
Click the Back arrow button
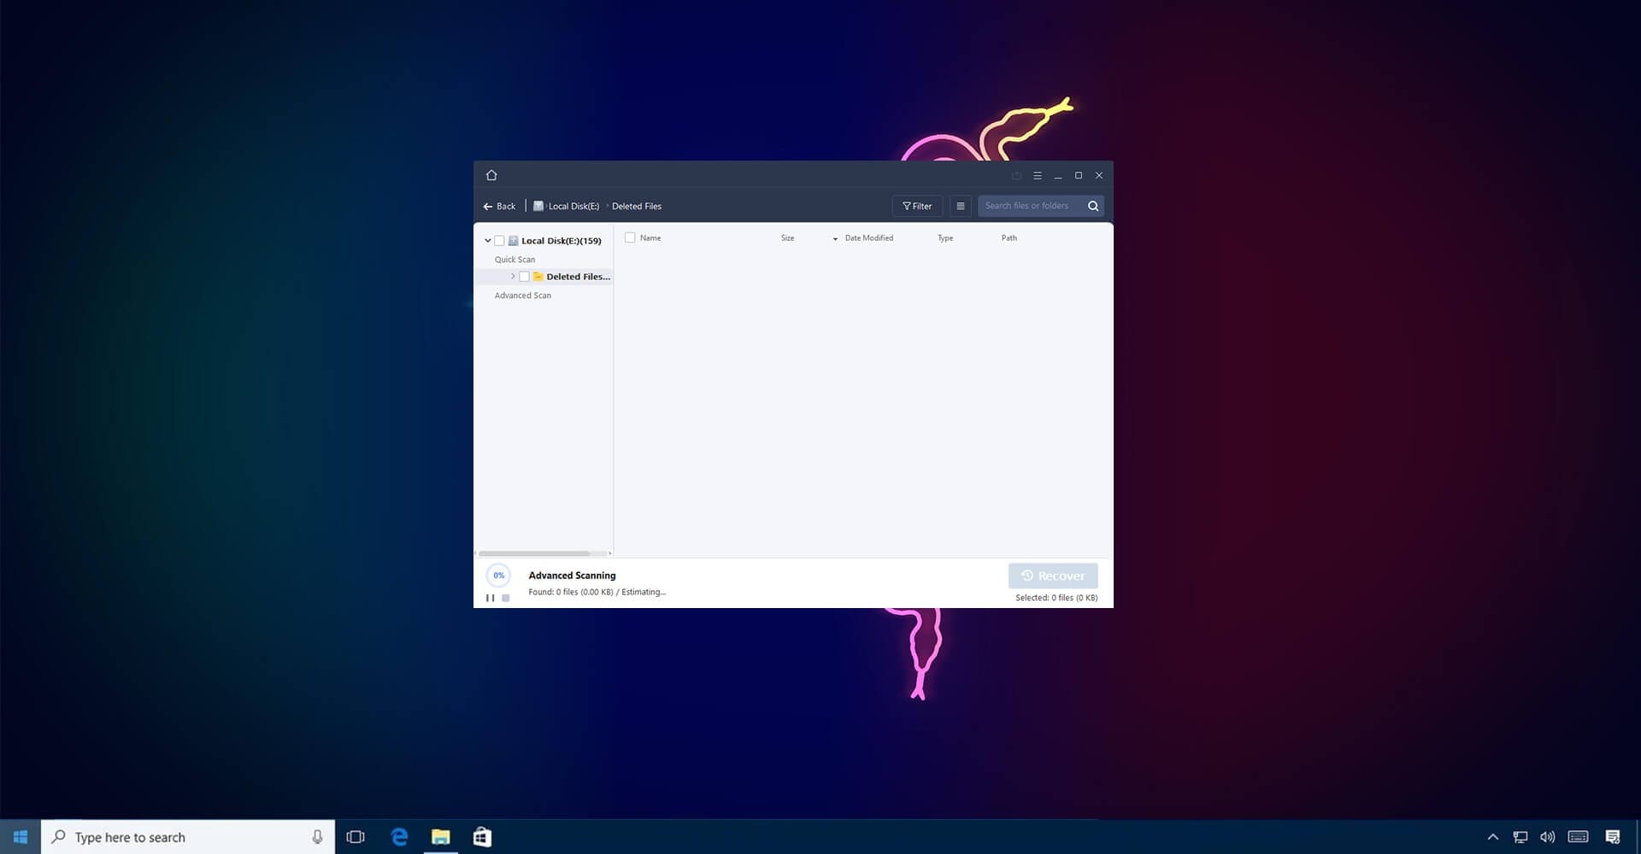pos(499,206)
